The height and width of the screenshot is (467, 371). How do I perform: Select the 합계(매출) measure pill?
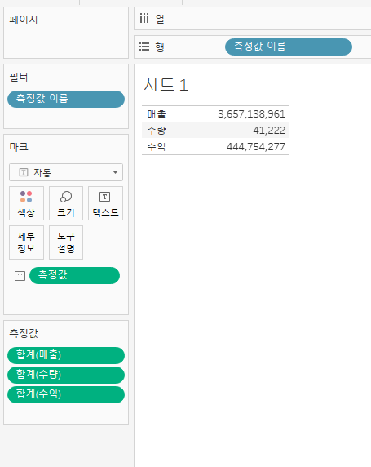66,355
